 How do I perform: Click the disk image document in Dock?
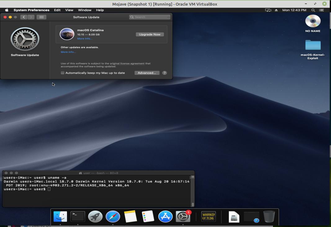[x=234, y=217]
